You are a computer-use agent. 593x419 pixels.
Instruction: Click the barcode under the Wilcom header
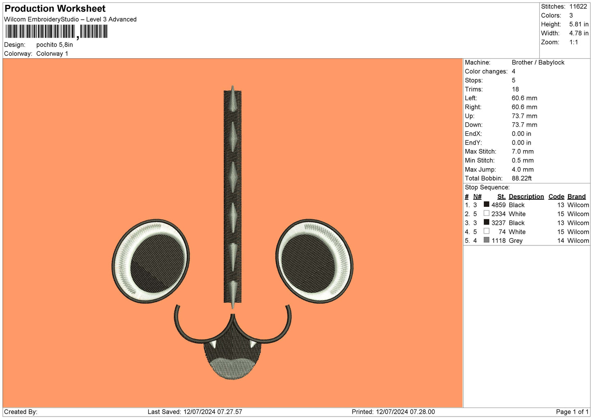pos(57,32)
